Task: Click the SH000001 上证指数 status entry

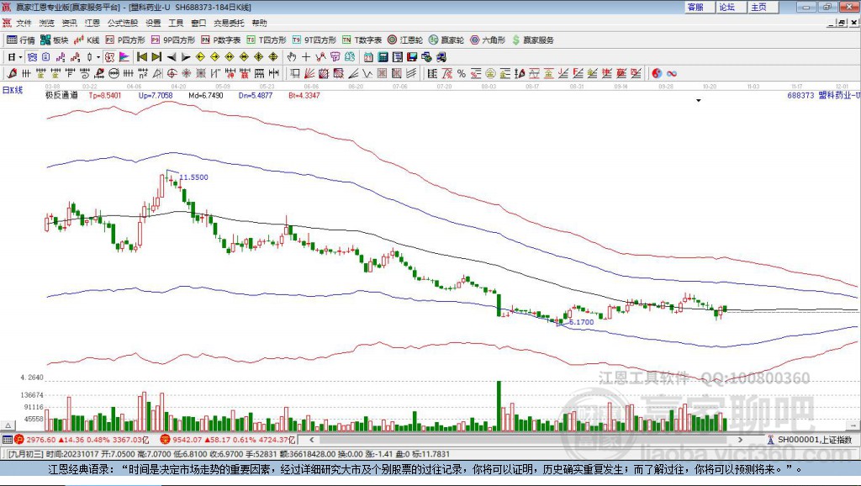Action: coord(810,440)
